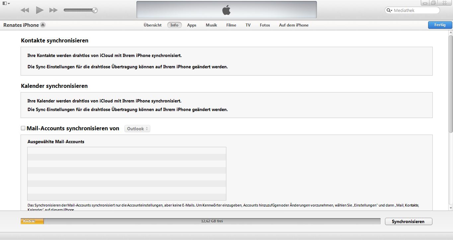Switch to the Übersicht tab
Viewport: 453px width, 240px height.
click(153, 25)
